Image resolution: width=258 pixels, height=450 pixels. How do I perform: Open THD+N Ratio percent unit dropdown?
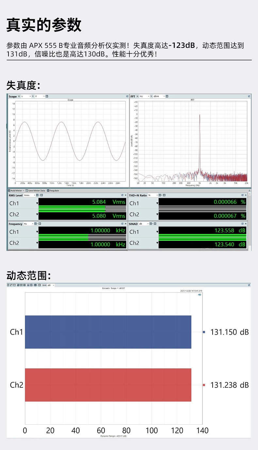click(x=153, y=195)
